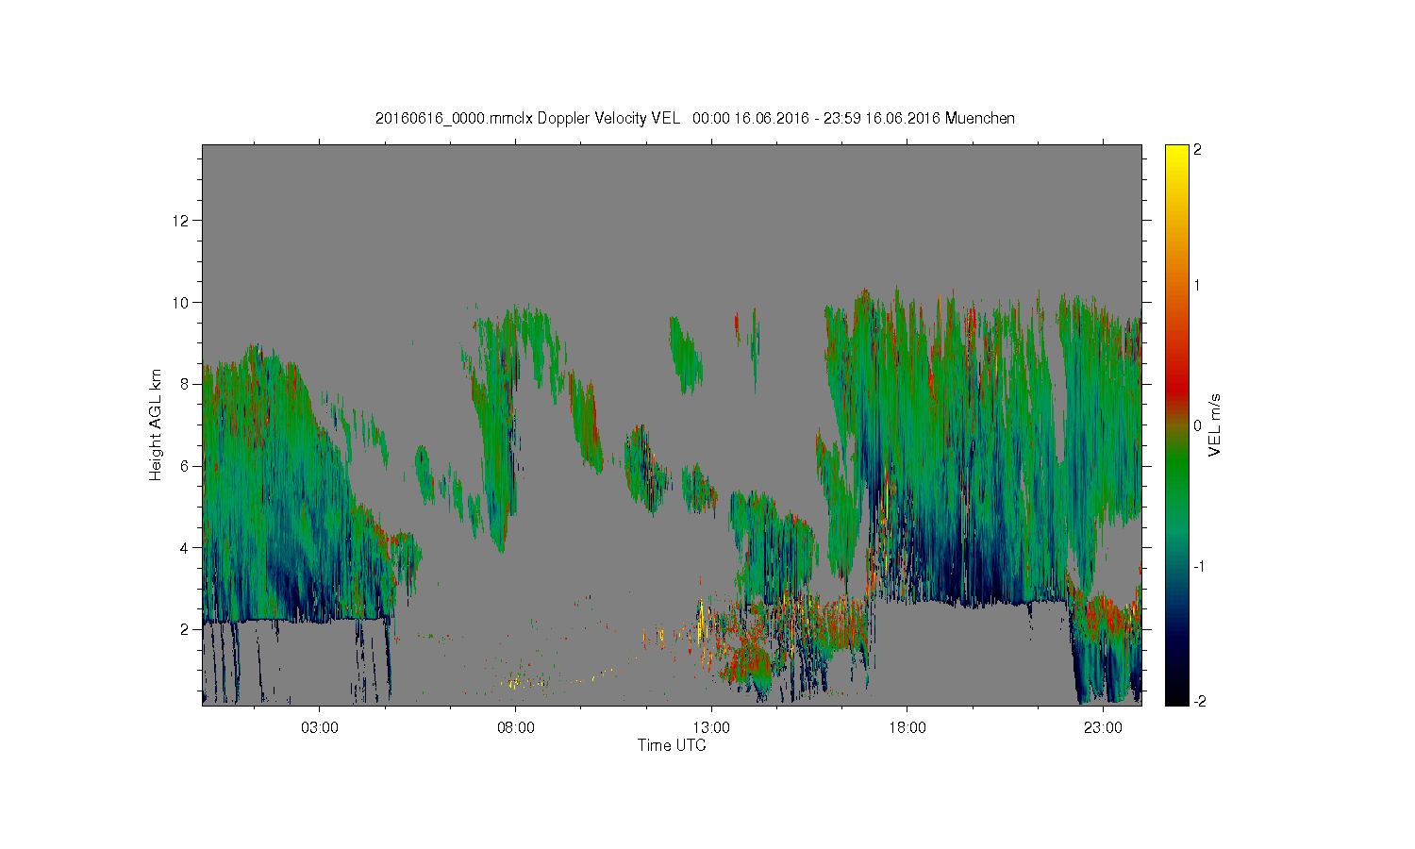Click the 13:00 time tick label

[x=711, y=728]
